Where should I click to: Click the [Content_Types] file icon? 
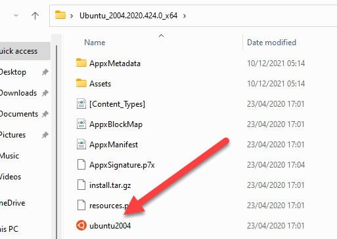(x=81, y=103)
